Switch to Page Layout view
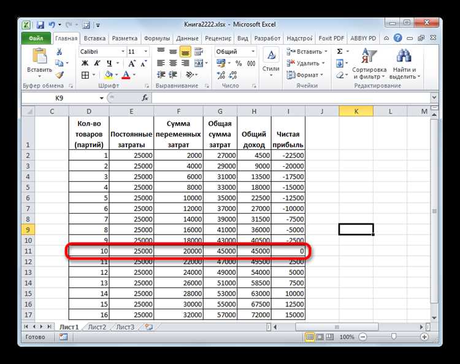The width and height of the screenshot is (460, 364). pos(320,337)
